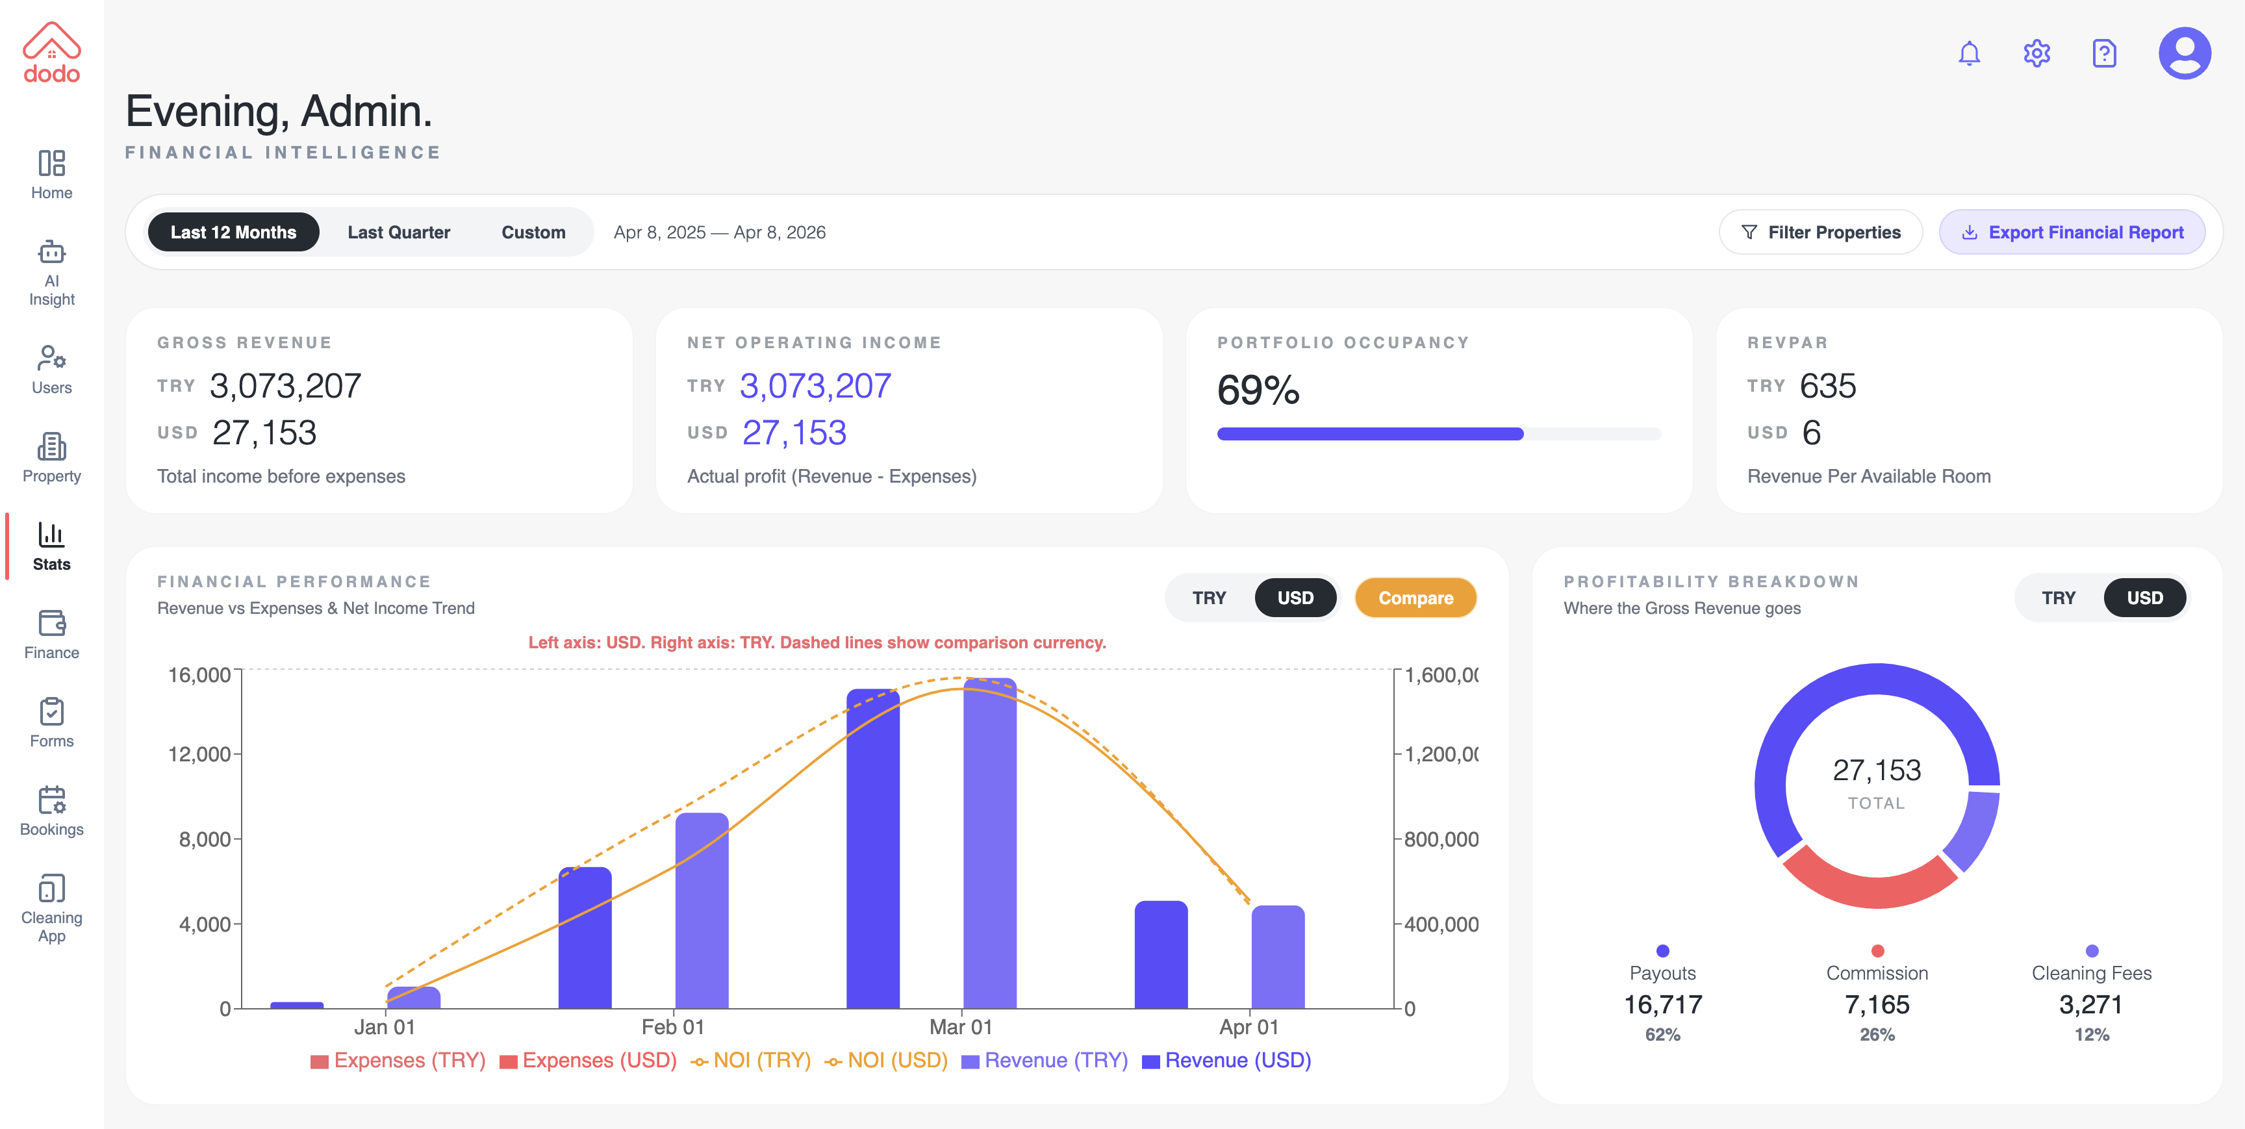Select the Last 12 Months tab
The image size is (2245, 1129).
233,233
